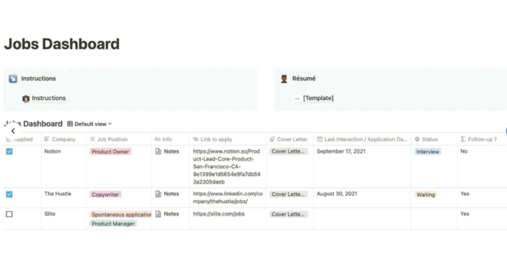Click the Instructions callout arrow icon
The height and width of the screenshot is (276, 507).
tap(13, 79)
